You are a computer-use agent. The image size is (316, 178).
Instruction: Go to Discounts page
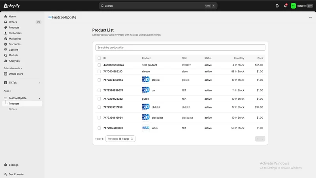point(15,44)
